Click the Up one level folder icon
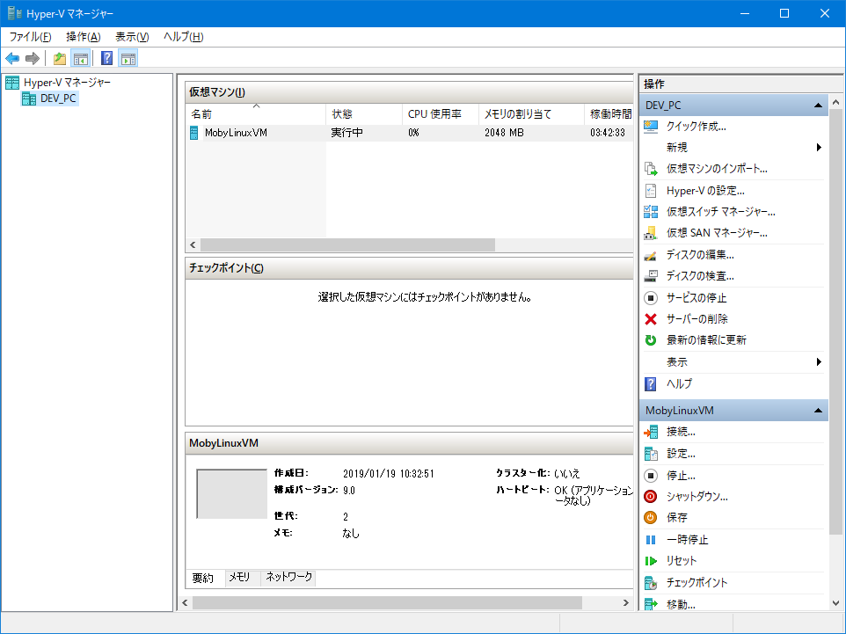The width and height of the screenshot is (846, 634). tap(60, 58)
